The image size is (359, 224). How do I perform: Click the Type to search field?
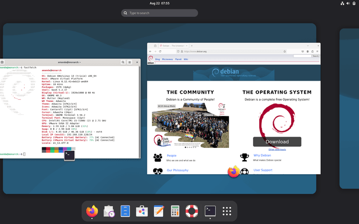[159, 13]
